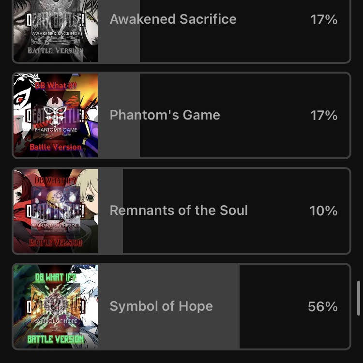Click the moon emblem in Remnants of the Soul art
Image resolution: width=363 pixels, height=363 pixels.
tap(53, 197)
